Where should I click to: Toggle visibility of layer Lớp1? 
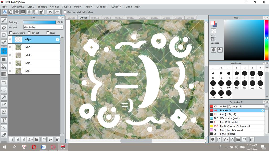tap(10, 39)
